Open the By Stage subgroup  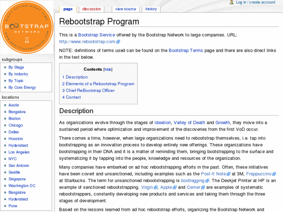[x=16, y=67]
